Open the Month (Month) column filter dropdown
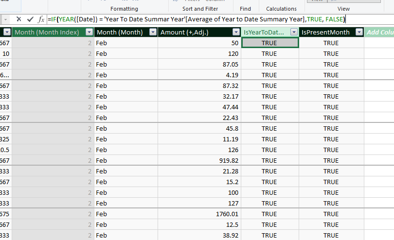This screenshot has height=240, width=394. coord(153,32)
